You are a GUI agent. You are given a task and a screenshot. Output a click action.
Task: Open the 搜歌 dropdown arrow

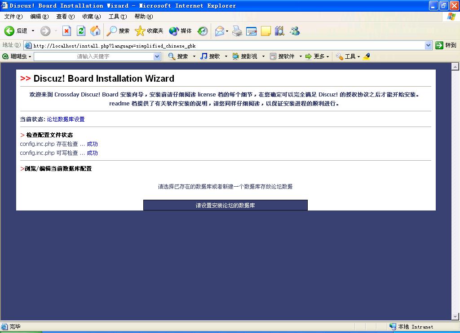tap(226, 56)
